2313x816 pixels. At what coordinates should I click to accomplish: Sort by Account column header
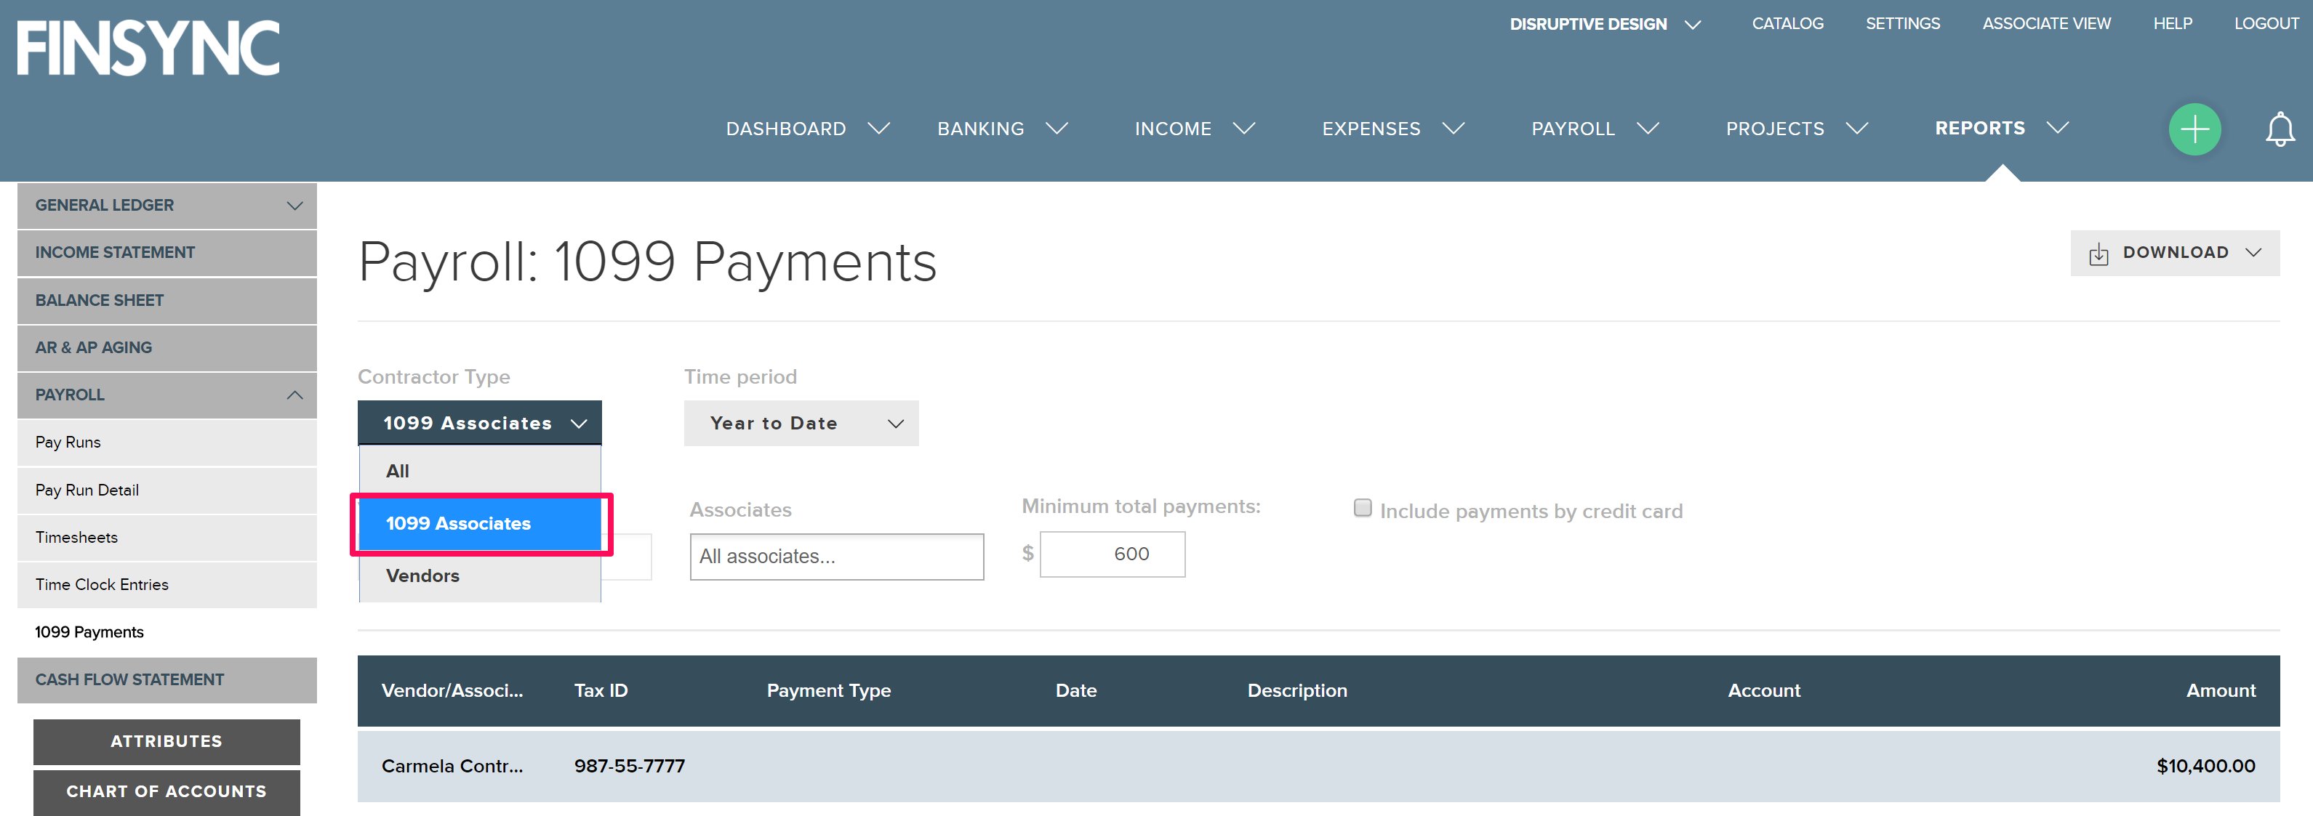tap(1763, 690)
